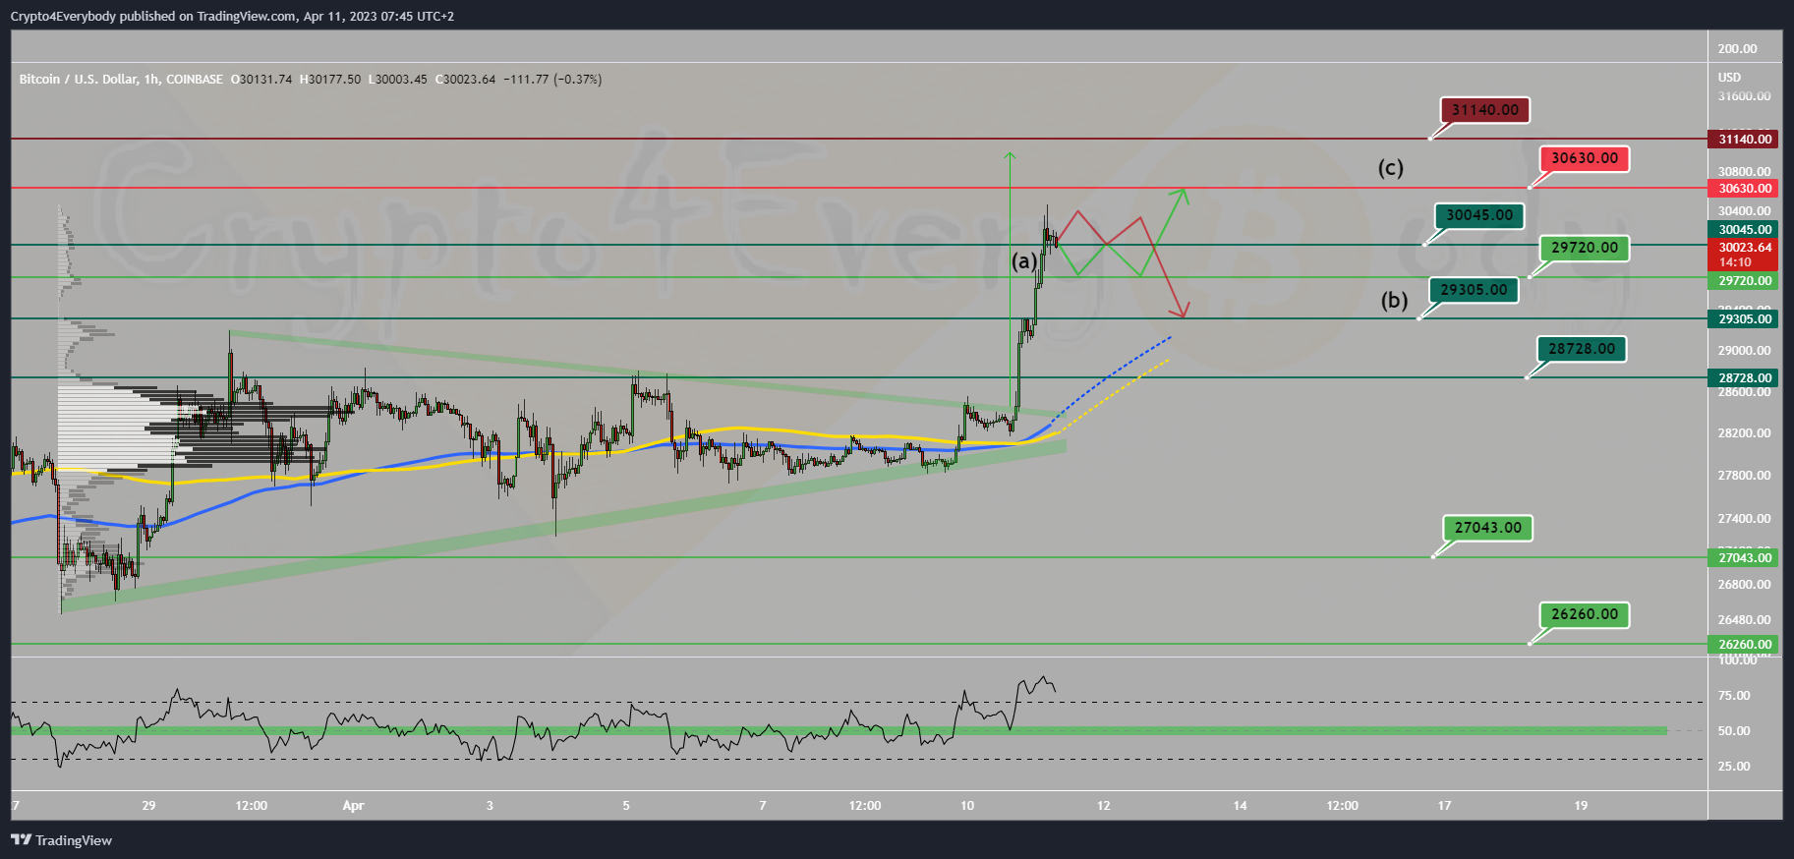This screenshot has height=859, width=1794.
Task: Select the 29305.00 price axis tag
Action: coord(1745,319)
